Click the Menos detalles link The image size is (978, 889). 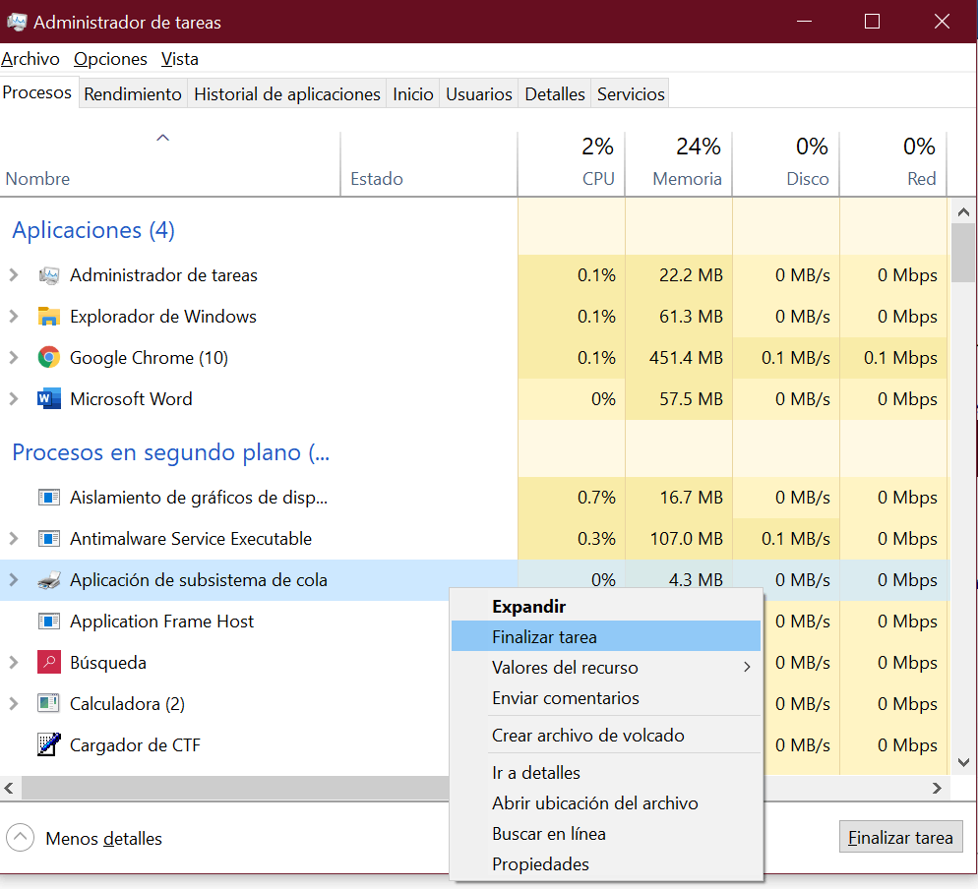pyautogui.click(x=103, y=839)
